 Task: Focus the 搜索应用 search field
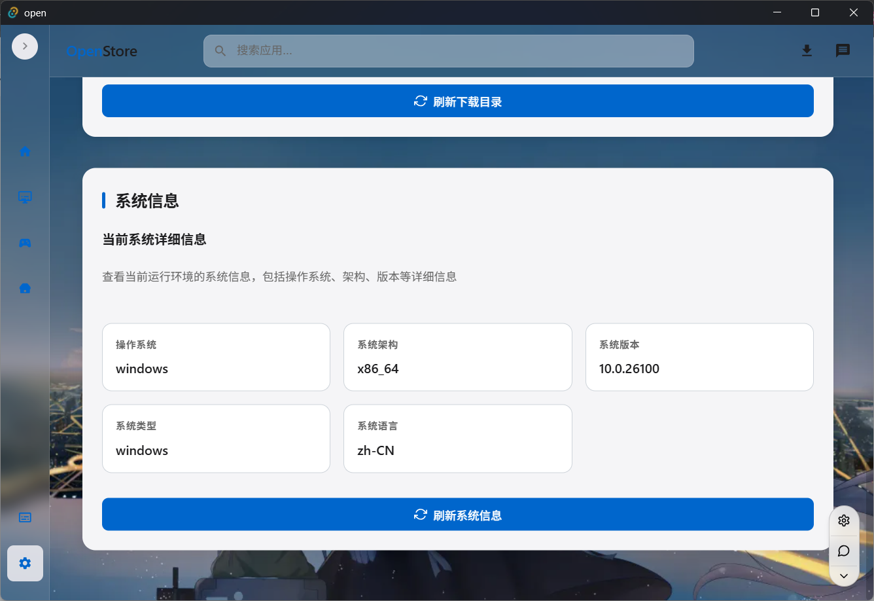(x=449, y=51)
